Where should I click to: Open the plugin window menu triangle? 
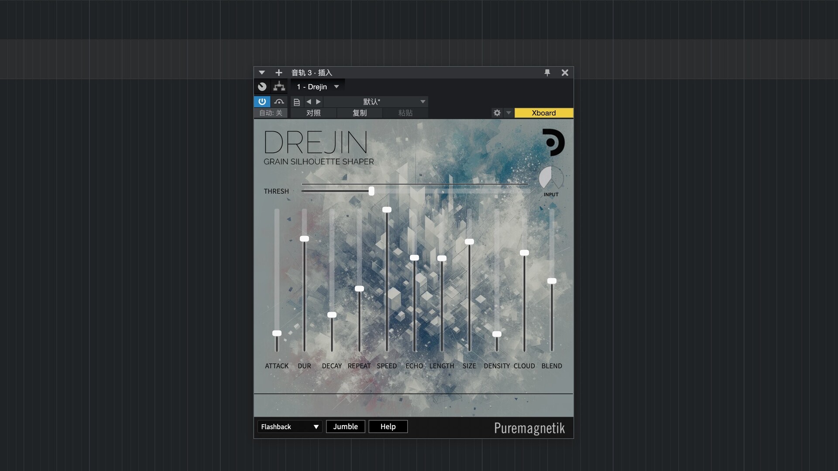tap(262, 73)
